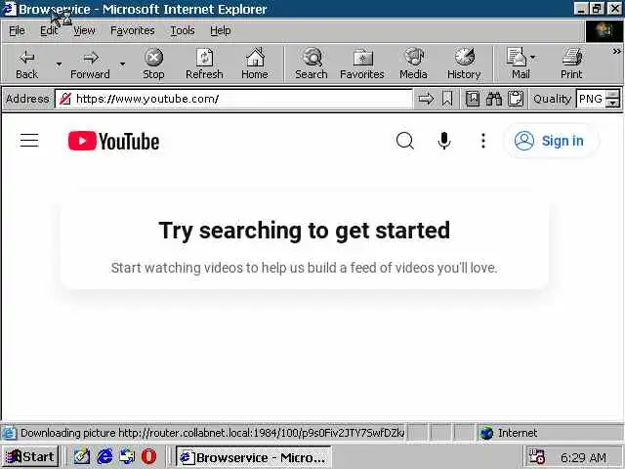
Task: Open the Tools menu
Action: 183,30
